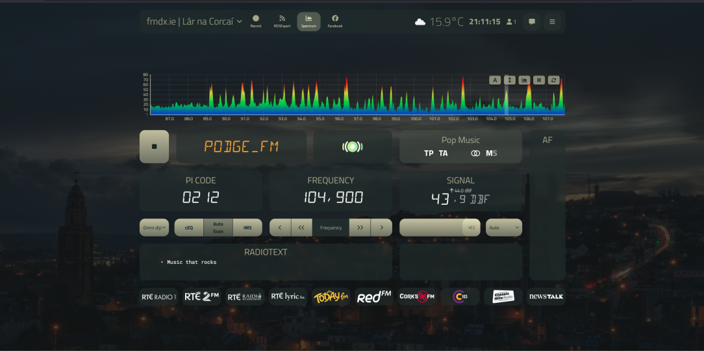This screenshot has width=704, height=351.
Task: Click the cloud weather icon
Action: pyautogui.click(x=420, y=21)
